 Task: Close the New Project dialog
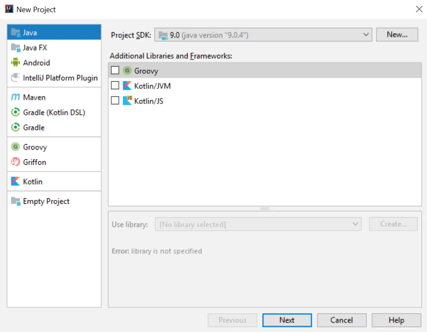[x=419, y=9]
